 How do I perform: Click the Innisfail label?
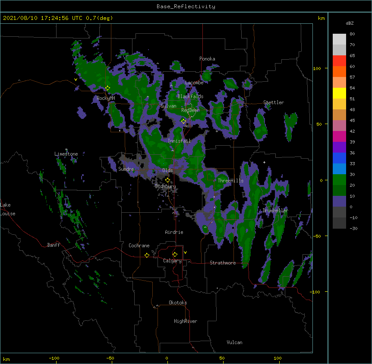[179, 141]
